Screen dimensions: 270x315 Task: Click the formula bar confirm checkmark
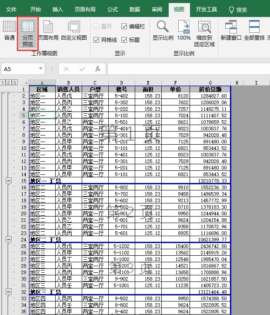coord(82,69)
